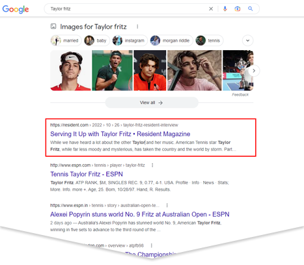
Task: Click the View all images button
Action: tap(152, 103)
